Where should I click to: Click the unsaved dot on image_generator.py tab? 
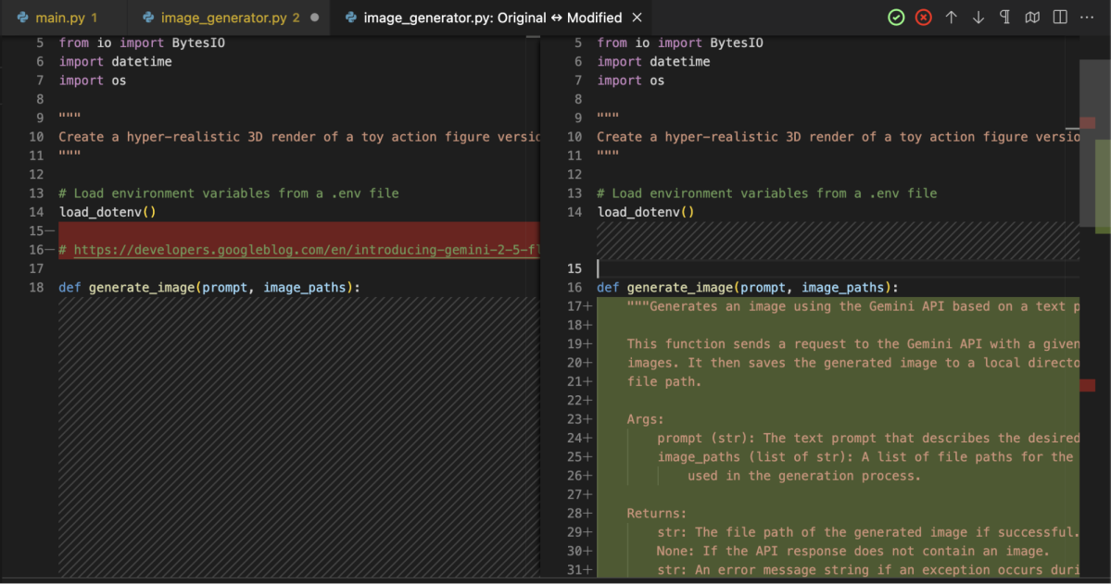tap(315, 18)
